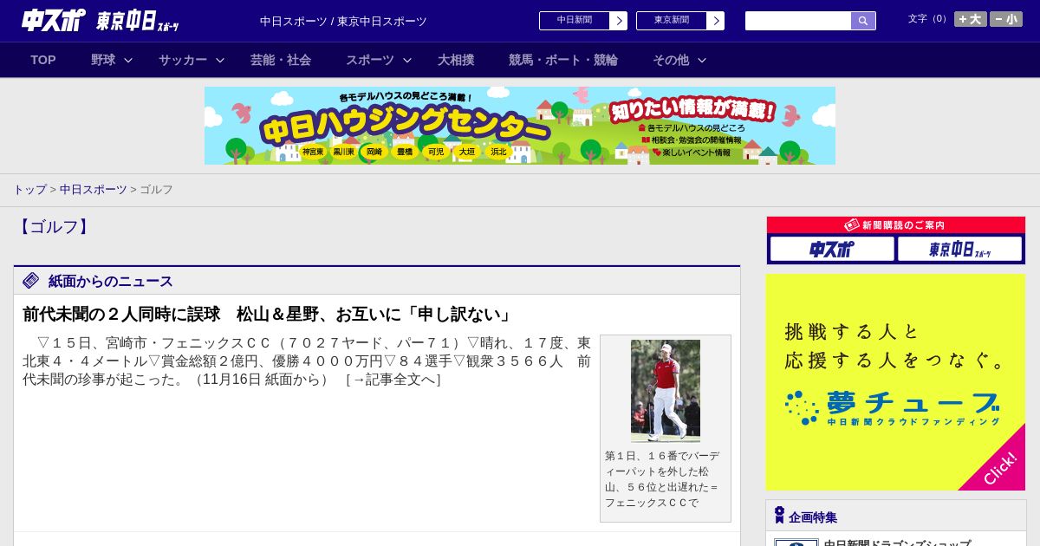Focus the site search input field

click(x=798, y=21)
